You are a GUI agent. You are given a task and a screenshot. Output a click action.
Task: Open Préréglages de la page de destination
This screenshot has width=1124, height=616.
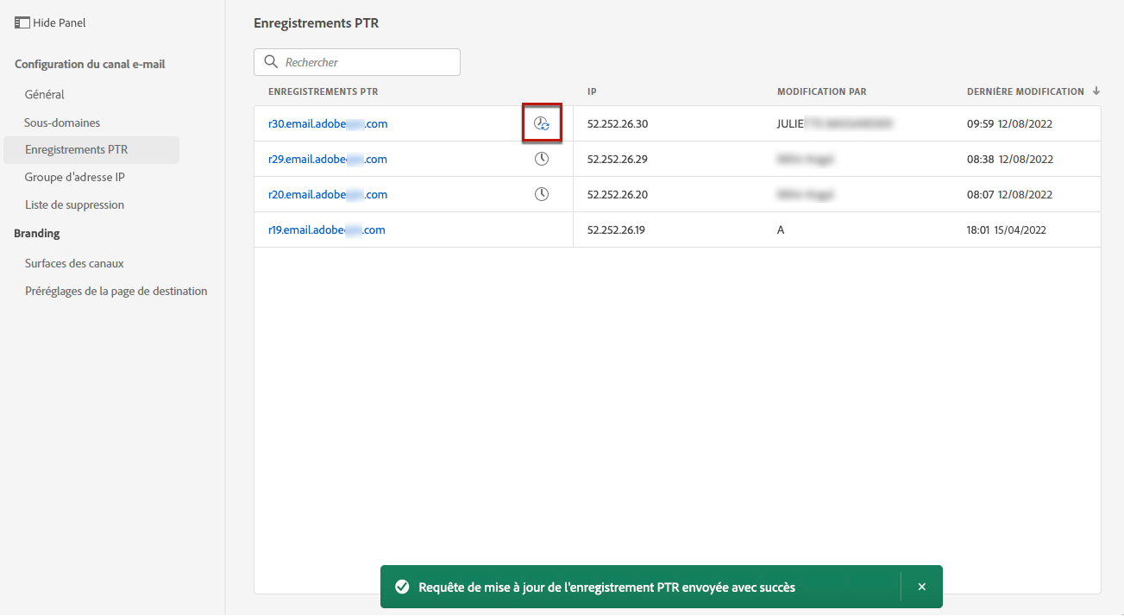(x=116, y=291)
